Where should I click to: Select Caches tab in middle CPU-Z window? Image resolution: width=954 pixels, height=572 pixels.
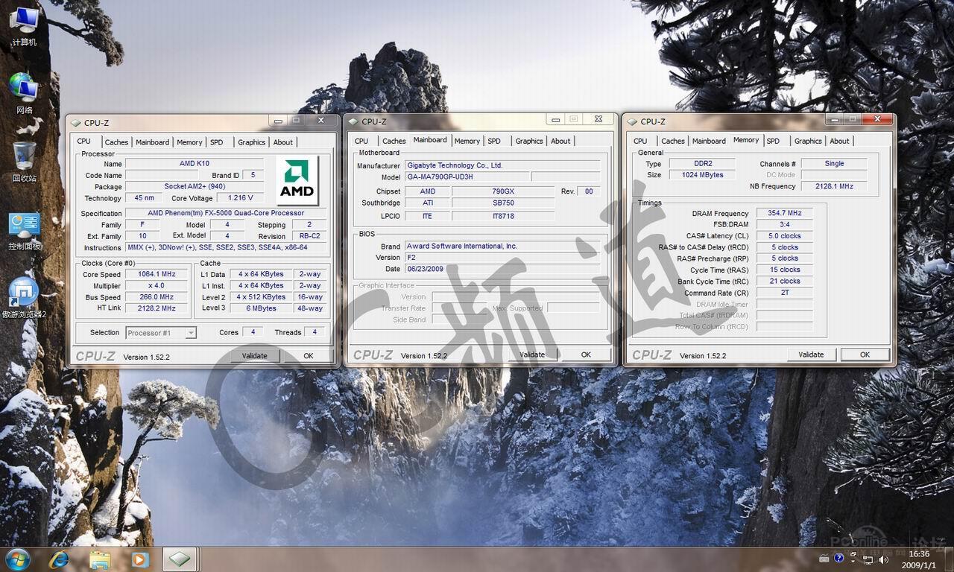click(x=394, y=141)
